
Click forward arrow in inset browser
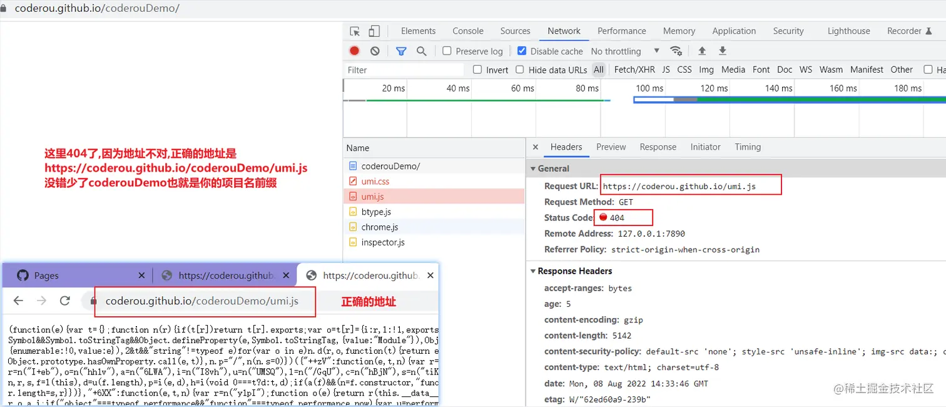pos(41,301)
